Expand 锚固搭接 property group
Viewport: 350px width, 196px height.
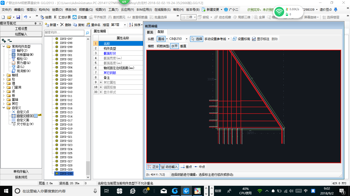(x=101, y=87)
